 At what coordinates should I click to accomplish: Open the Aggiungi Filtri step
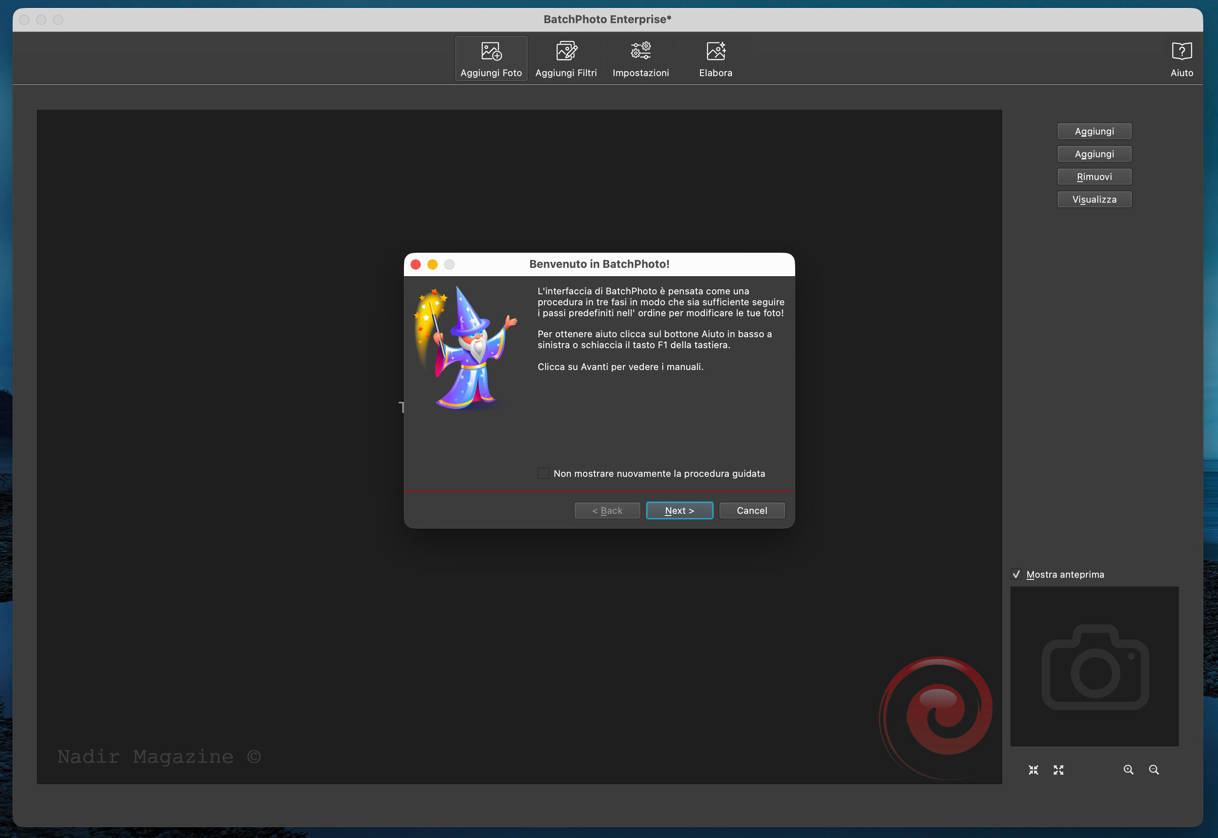click(x=566, y=51)
